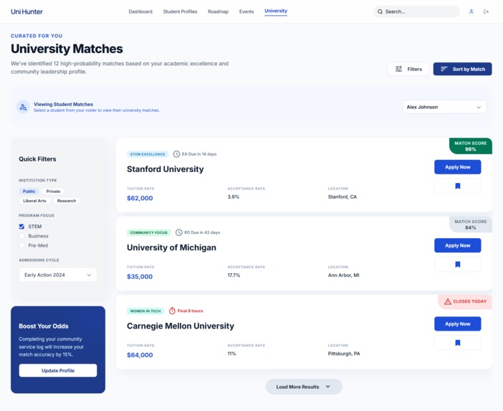Viewport: 503px width, 411px height.
Task: Click the Filters button
Action: [408, 69]
